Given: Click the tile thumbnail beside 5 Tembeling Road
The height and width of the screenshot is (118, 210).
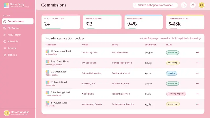Looking at the screenshot, I should click(x=48, y=93).
